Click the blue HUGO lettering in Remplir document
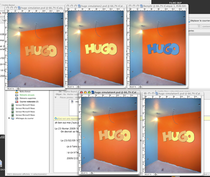 pos(163,49)
